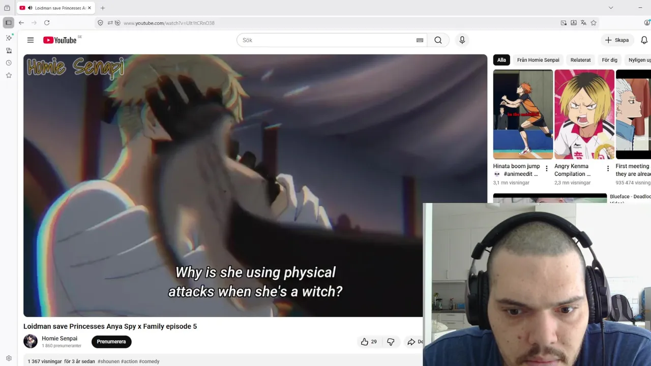Close the Loidman save Princesses tab
The height and width of the screenshot is (366, 651).
90,8
